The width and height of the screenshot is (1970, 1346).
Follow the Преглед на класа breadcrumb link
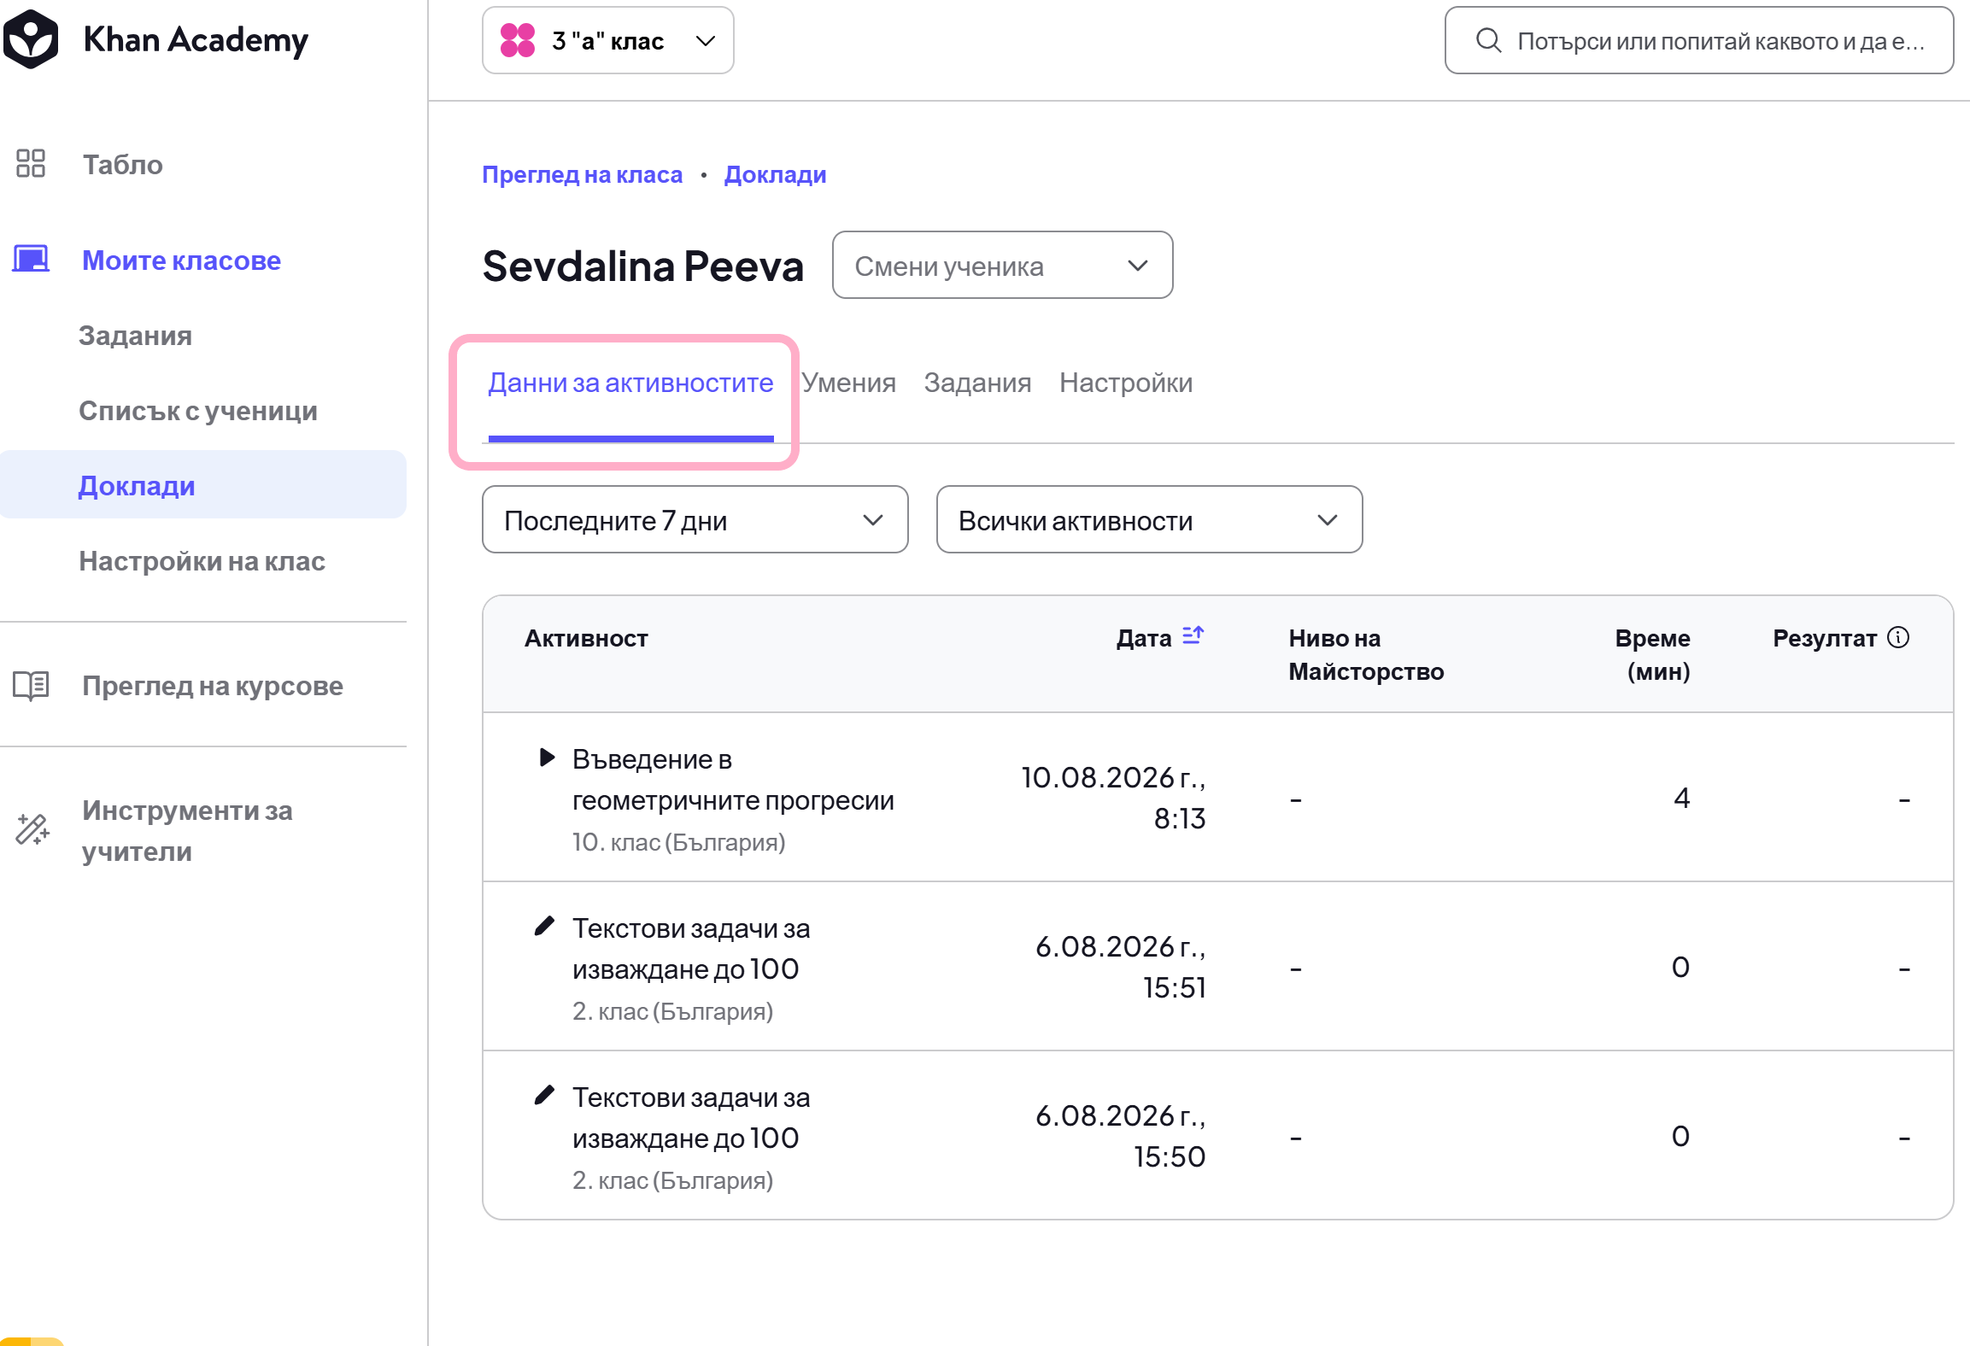pyautogui.click(x=582, y=174)
